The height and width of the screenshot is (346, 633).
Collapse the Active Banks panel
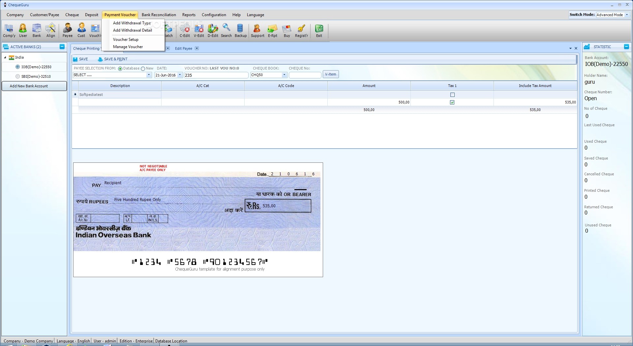click(62, 46)
